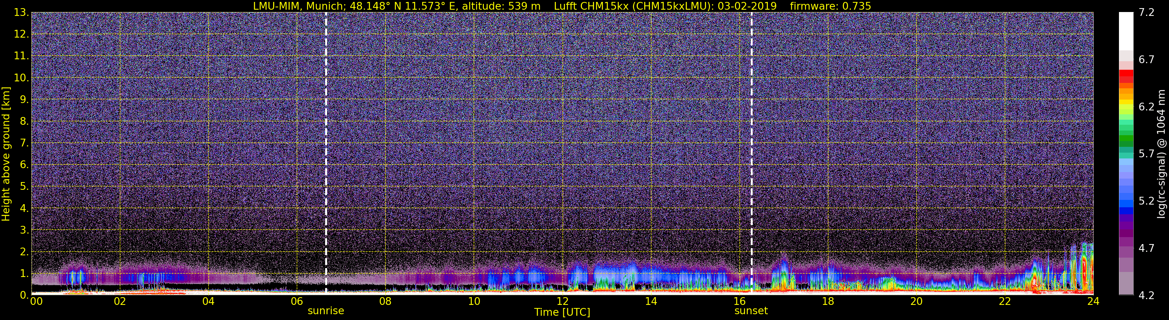
Task: Click the height axis label 5
Action: click(x=24, y=187)
